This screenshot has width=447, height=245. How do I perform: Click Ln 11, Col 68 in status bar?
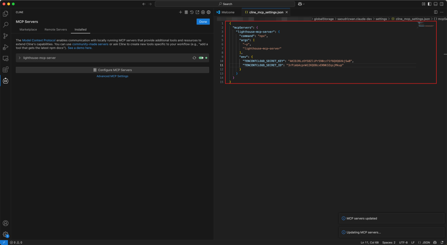[370, 243]
